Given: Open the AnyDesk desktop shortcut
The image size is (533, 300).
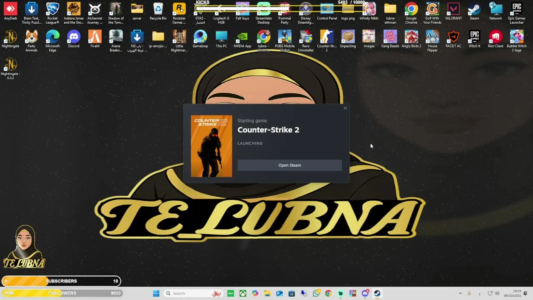Looking at the screenshot, I should pyautogui.click(x=10, y=12).
